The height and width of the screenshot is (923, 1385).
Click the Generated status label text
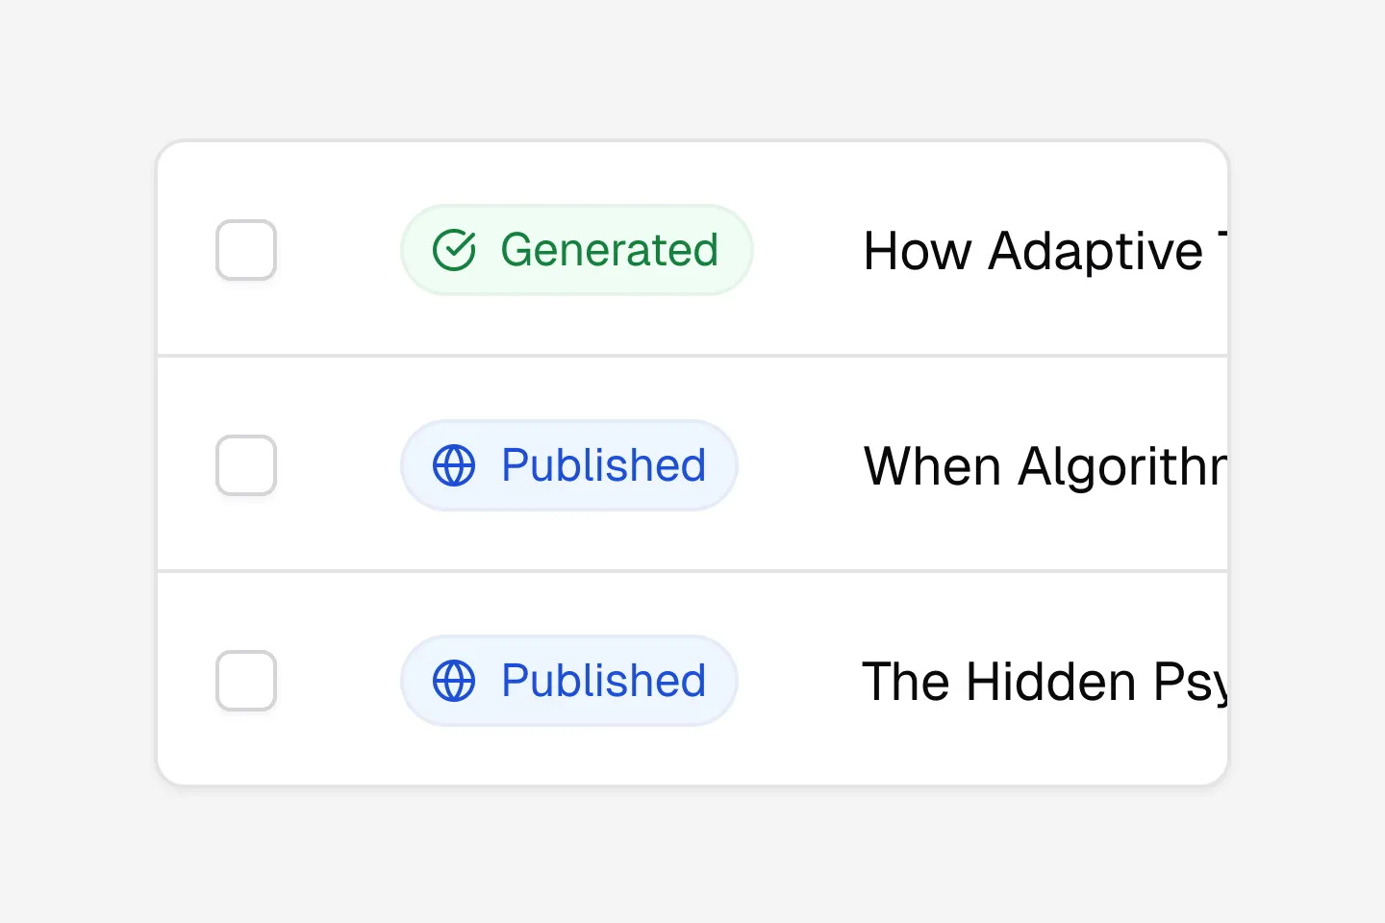[608, 250]
